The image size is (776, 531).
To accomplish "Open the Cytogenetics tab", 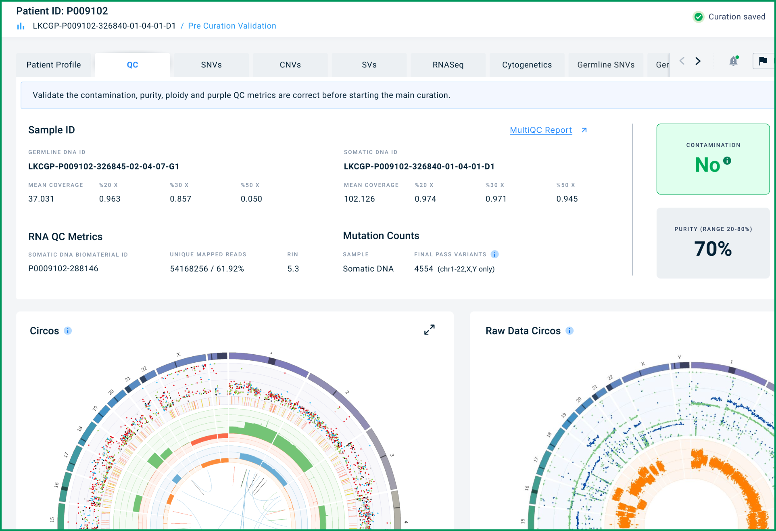I will (x=527, y=65).
